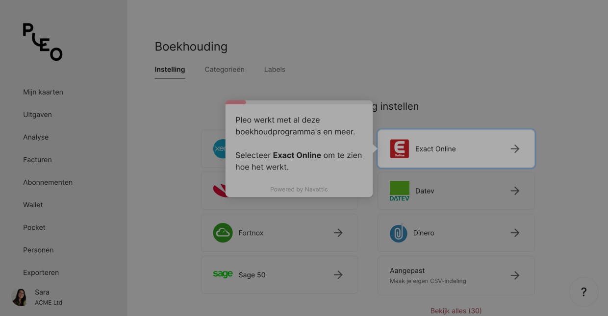The height and width of the screenshot is (316, 608).
Task: Click the arrow on Exact Online card
Action: pyautogui.click(x=515, y=149)
